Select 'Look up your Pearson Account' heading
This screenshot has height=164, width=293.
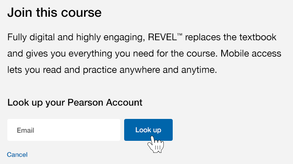click(x=75, y=102)
